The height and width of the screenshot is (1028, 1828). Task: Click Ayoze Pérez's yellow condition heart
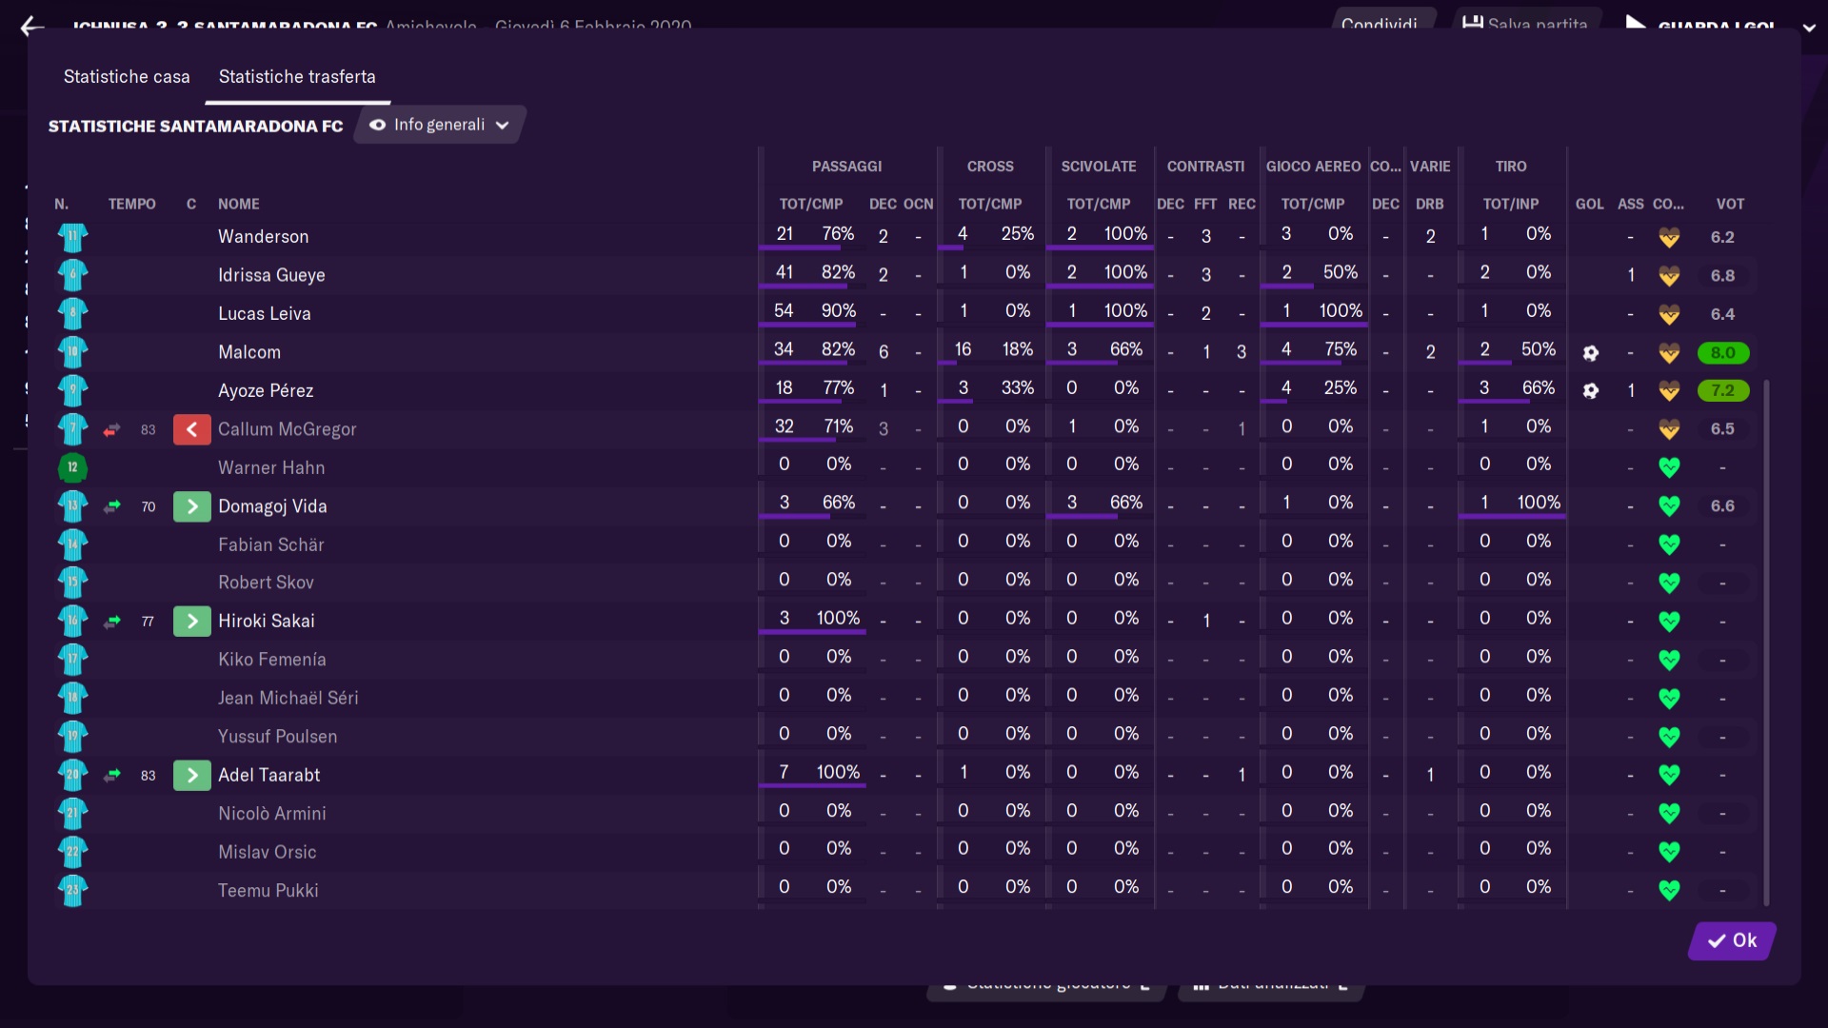(x=1668, y=391)
